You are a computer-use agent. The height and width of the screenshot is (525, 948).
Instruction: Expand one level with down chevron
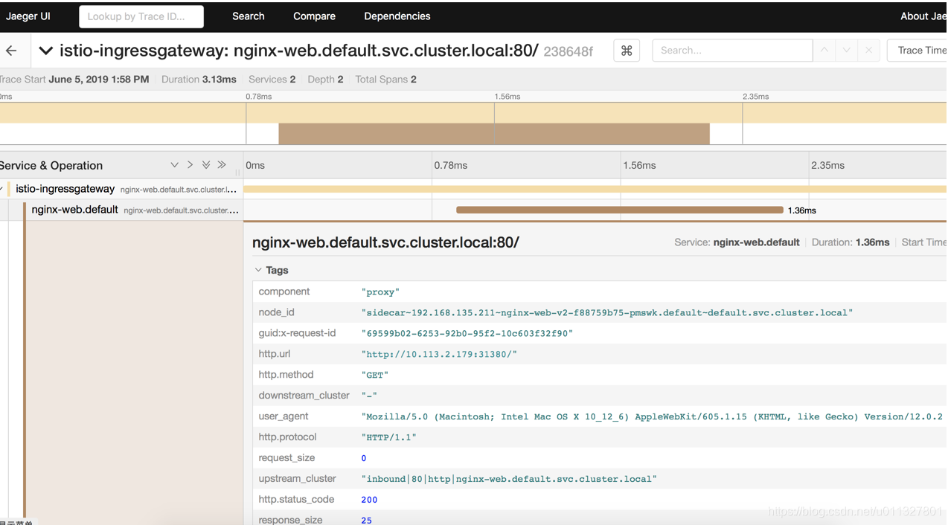point(174,165)
